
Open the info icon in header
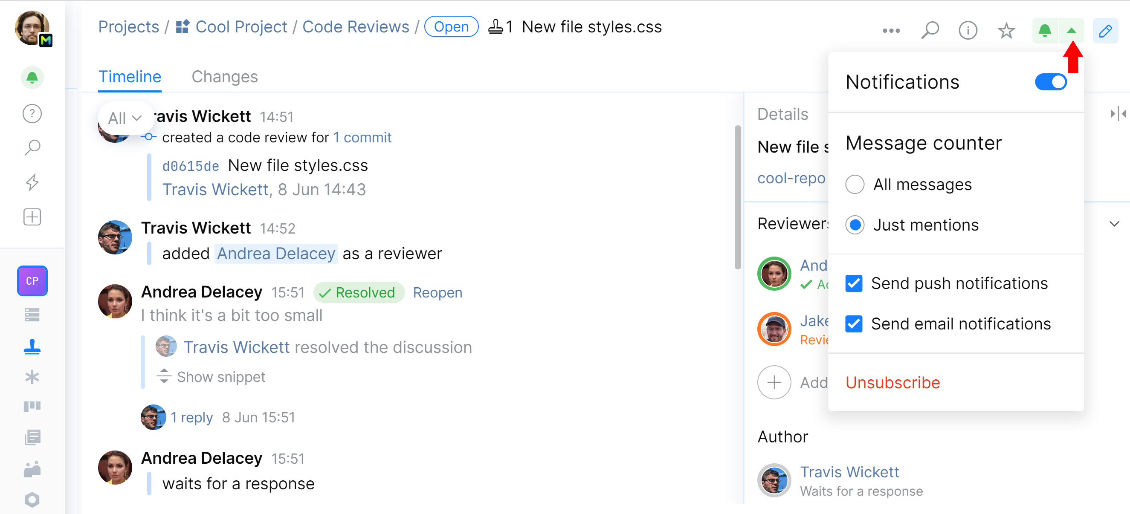[x=968, y=31]
